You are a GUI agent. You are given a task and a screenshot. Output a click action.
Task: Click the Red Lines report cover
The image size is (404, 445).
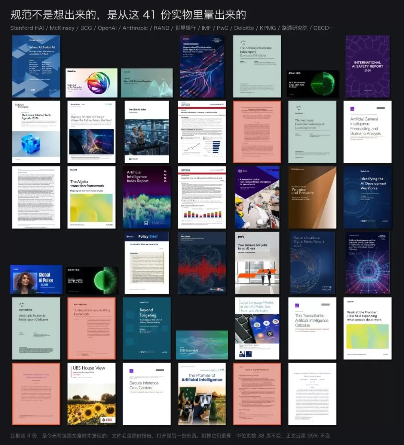202,263
